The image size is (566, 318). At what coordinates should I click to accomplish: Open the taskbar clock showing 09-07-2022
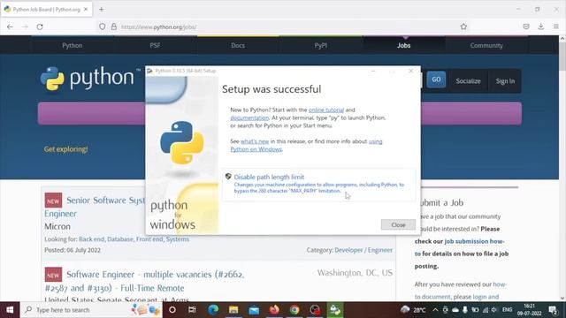click(529, 310)
